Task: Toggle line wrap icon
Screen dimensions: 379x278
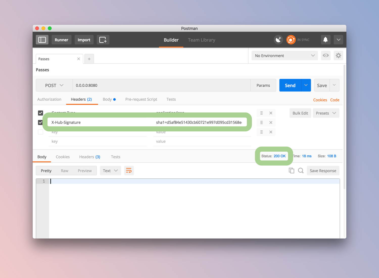Action: [x=129, y=171]
